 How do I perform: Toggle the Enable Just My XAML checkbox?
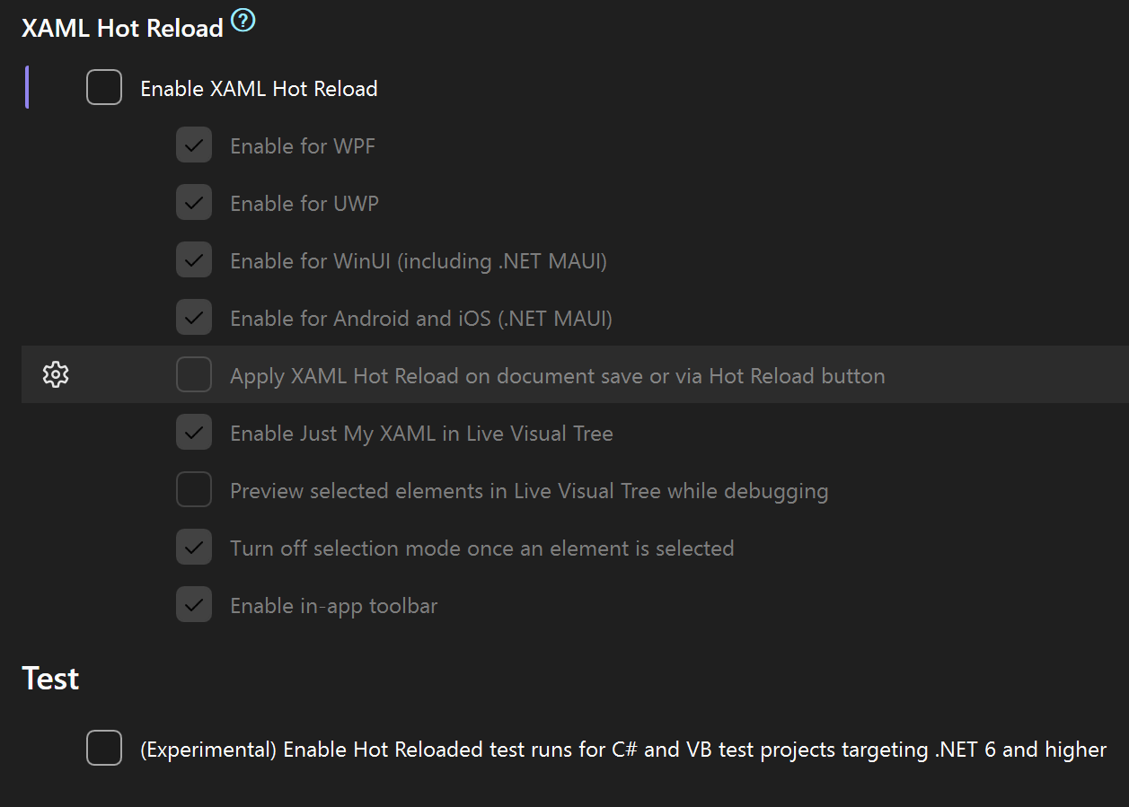pyautogui.click(x=194, y=433)
